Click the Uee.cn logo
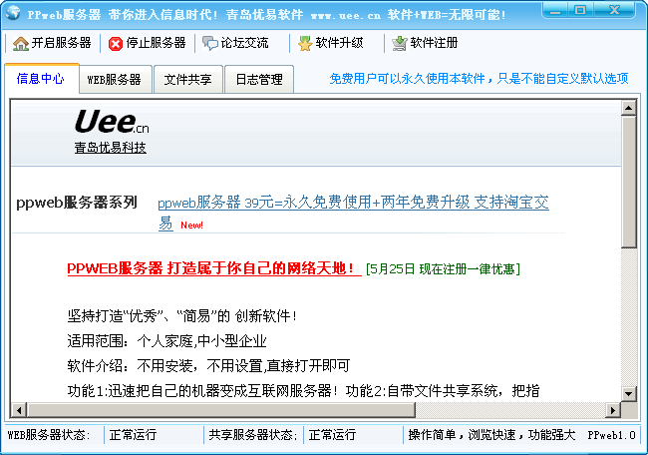 pyautogui.click(x=112, y=122)
